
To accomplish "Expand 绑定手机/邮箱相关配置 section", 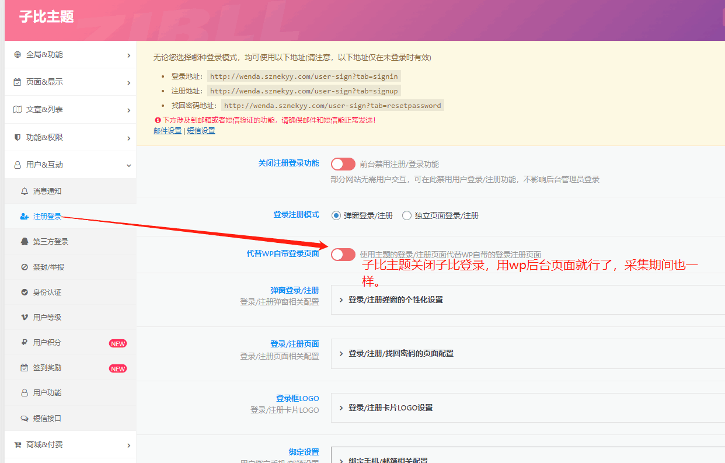I will coord(528,455).
